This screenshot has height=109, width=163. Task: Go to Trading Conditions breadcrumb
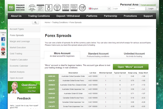[60, 22]
